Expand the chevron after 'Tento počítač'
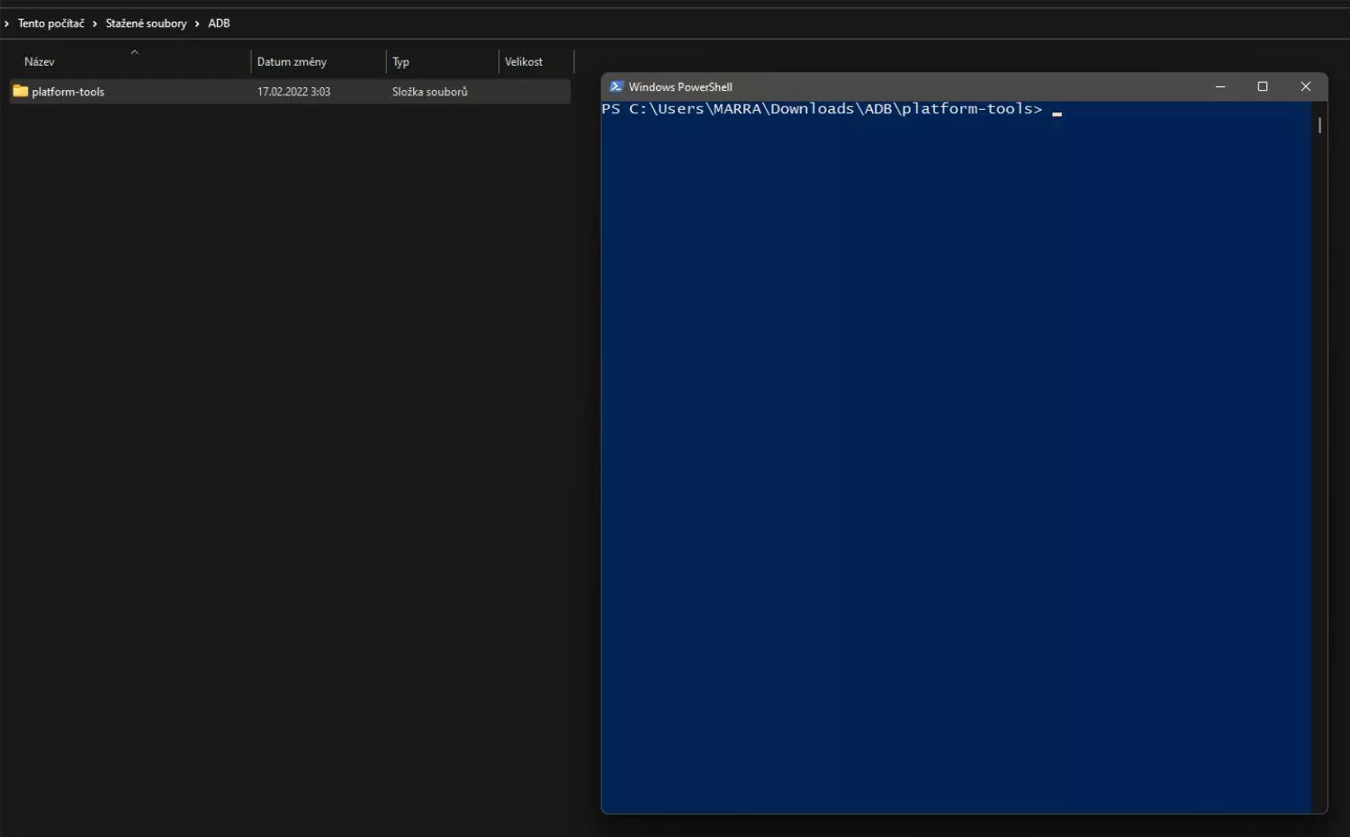 (x=94, y=23)
